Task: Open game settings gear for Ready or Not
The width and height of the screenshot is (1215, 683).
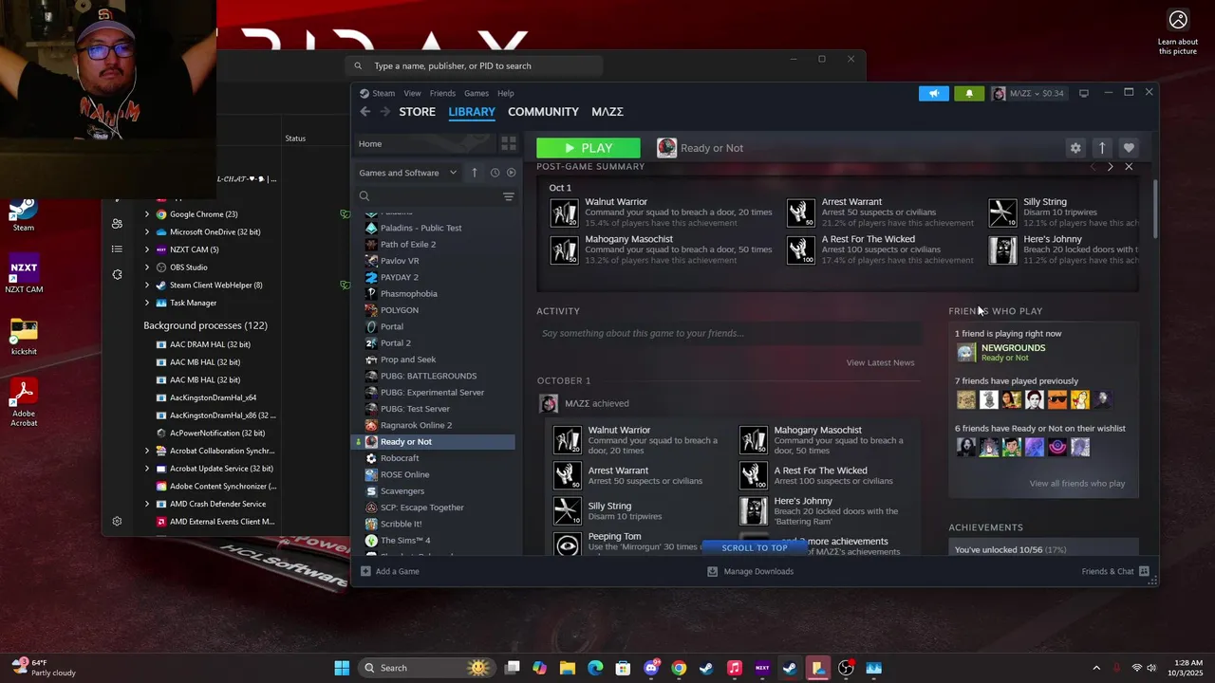Action: point(1075,148)
